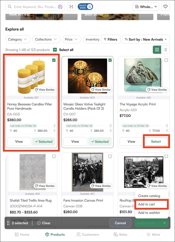Toggle the Select Mode switch
Screen dimensions: 175x242
85,7
